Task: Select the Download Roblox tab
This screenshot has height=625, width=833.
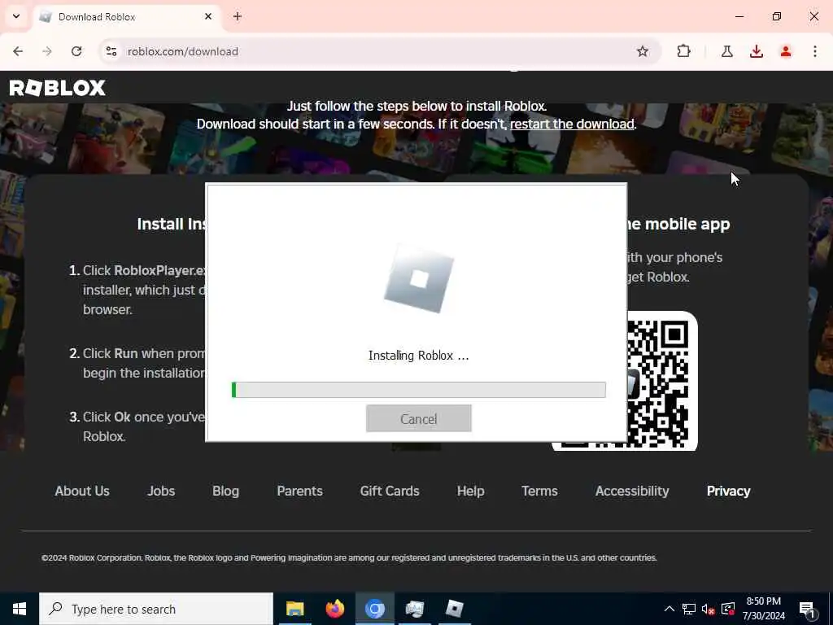Action: pyautogui.click(x=128, y=16)
